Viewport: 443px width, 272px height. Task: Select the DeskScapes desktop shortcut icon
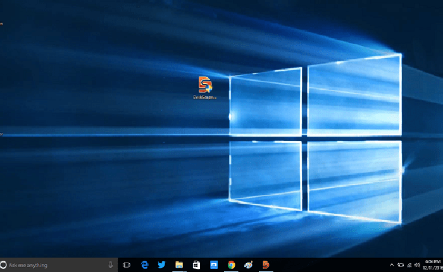(x=205, y=87)
